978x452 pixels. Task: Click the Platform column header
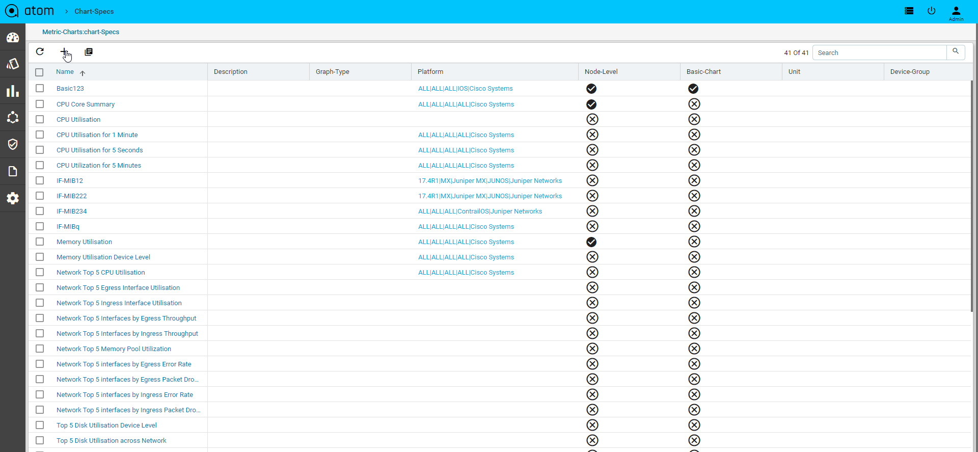coord(430,72)
